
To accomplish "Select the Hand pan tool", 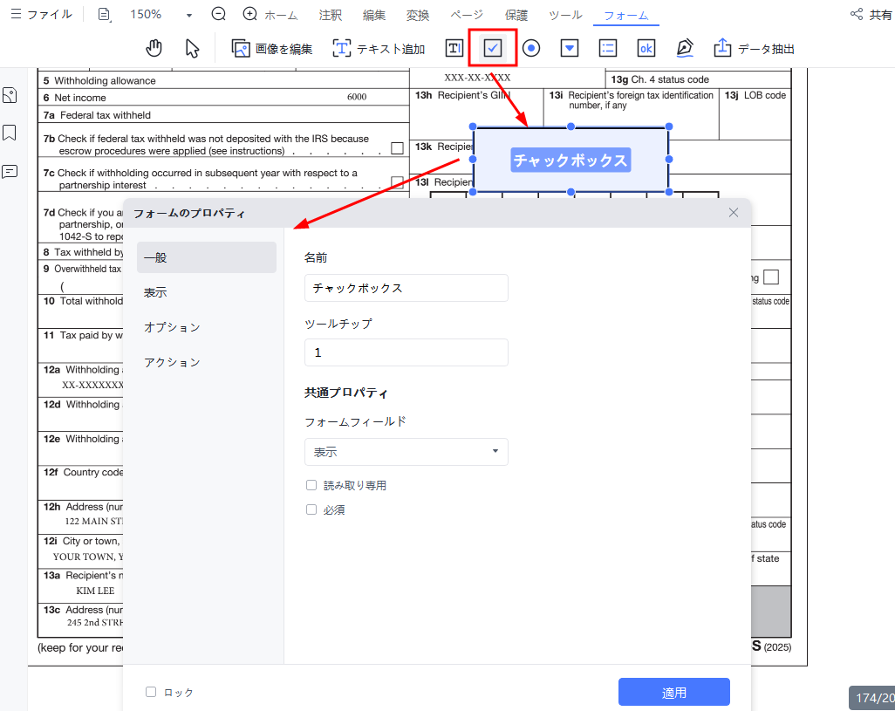I will 154,48.
